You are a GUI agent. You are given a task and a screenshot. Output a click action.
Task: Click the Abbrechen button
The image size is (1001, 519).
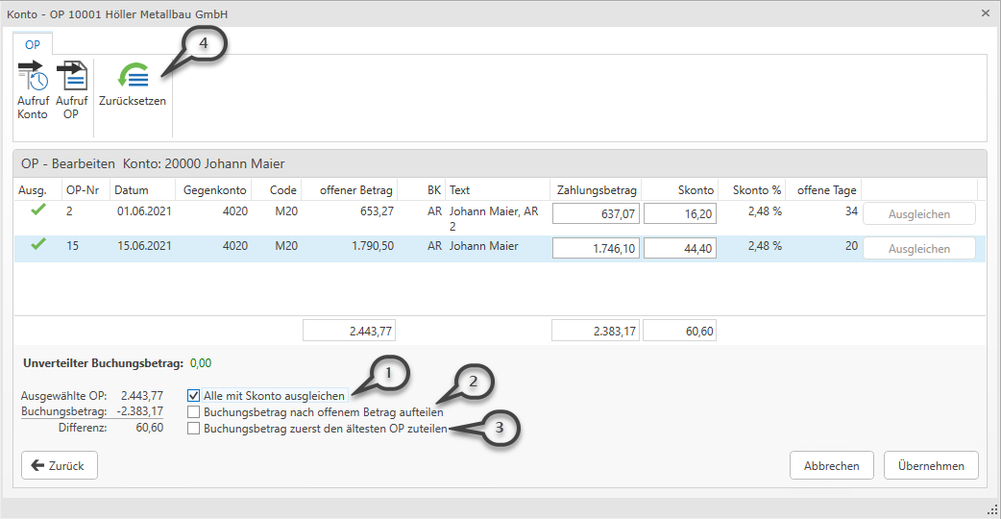831,465
